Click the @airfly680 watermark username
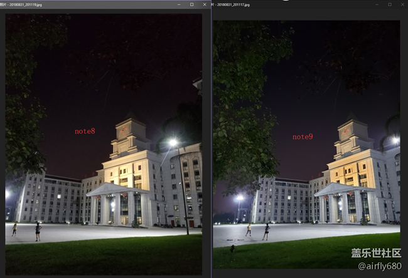408x278 pixels. (378, 266)
